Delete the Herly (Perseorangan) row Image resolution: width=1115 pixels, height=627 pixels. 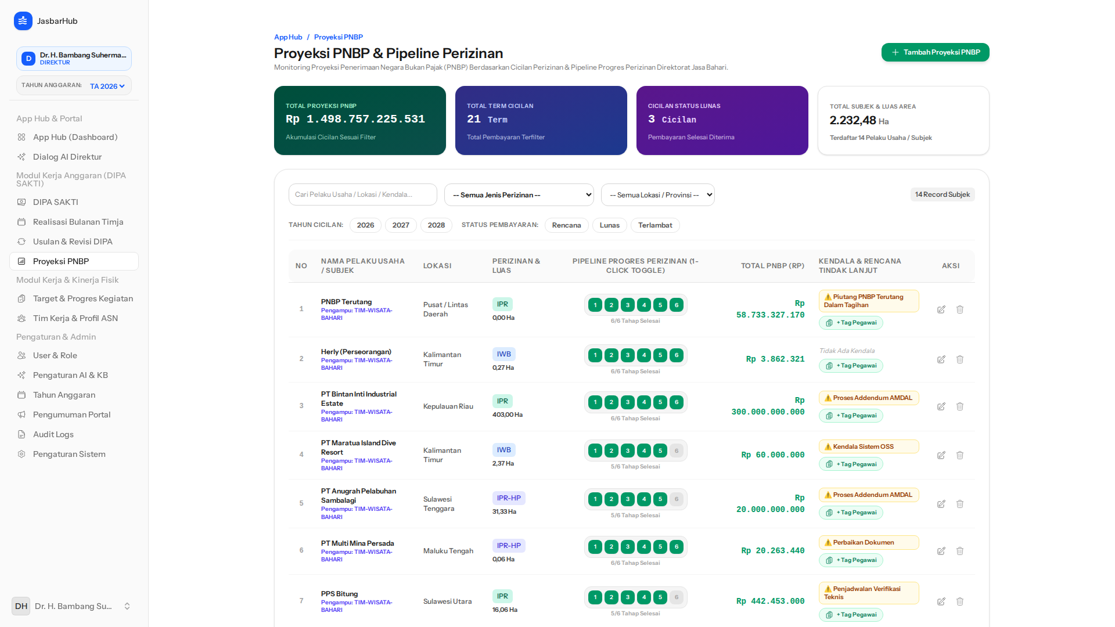(960, 359)
